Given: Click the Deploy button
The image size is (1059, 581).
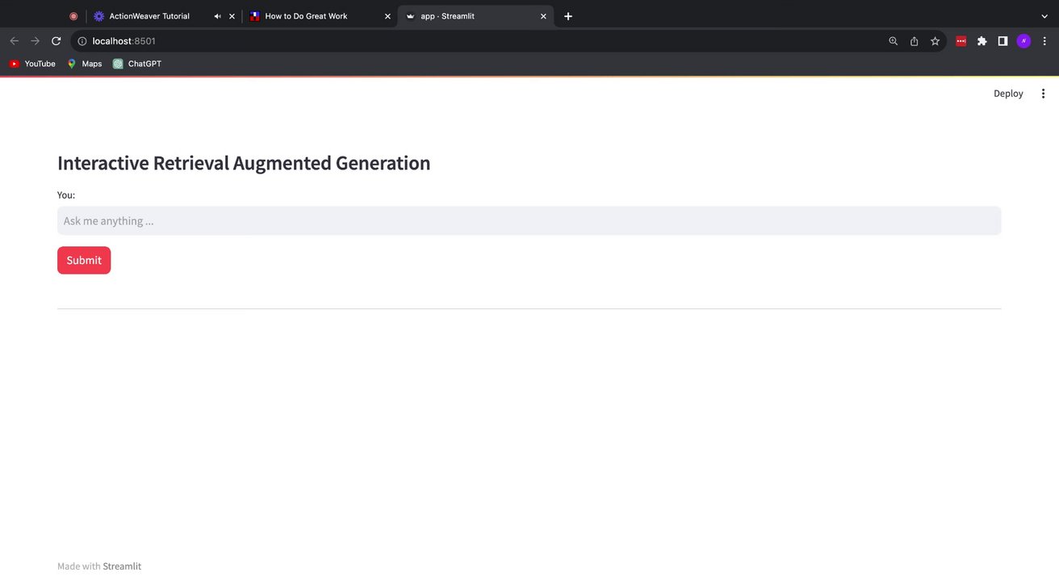Looking at the screenshot, I should pos(1008,94).
